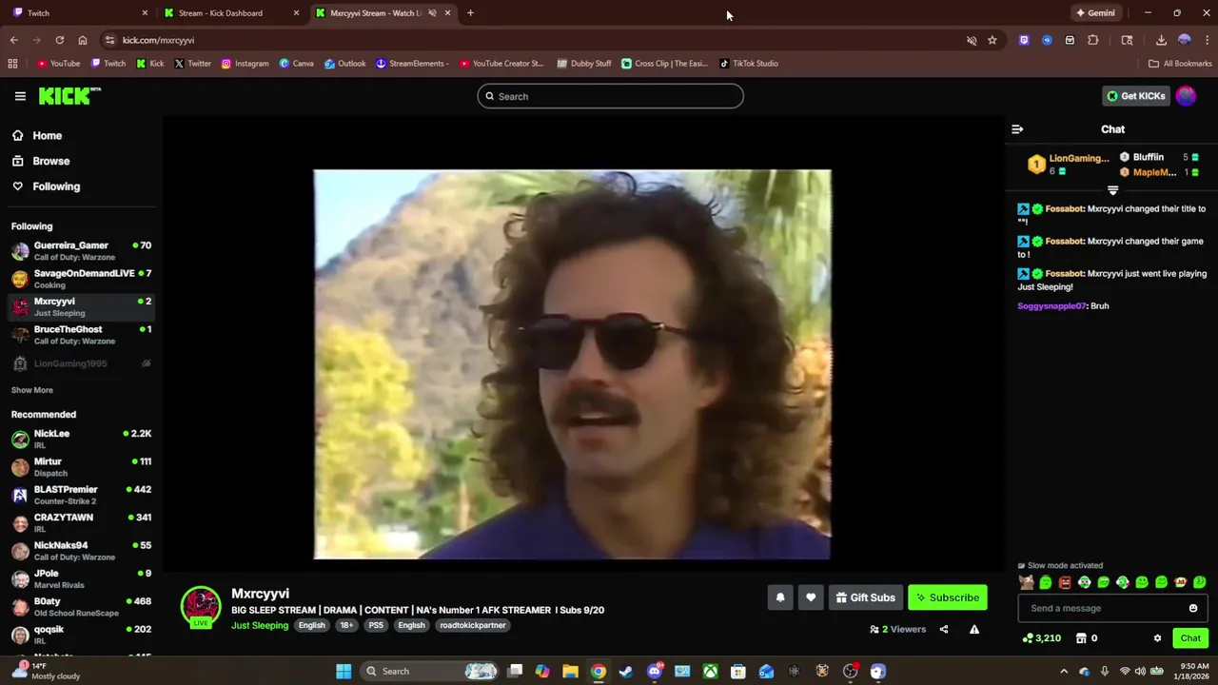Open B0aty recommended channel
Screen dimensions: 1218x685
pos(81,607)
